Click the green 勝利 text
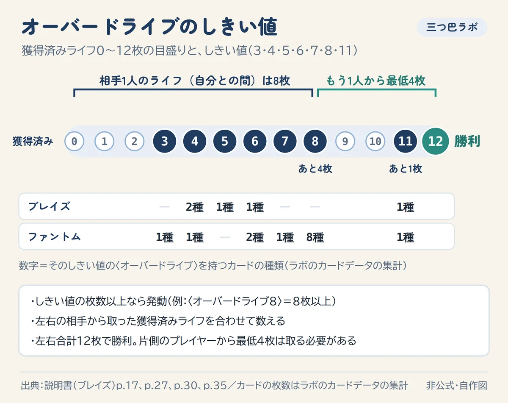508x403 pixels. (467, 142)
